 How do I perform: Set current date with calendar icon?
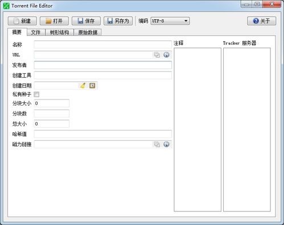click(x=92, y=85)
